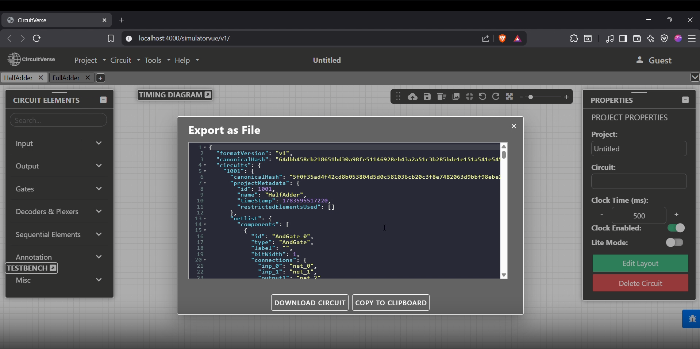Adjust the zoom slider in toolbar
This screenshot has height=349, width=700.
tap(531, 97)
